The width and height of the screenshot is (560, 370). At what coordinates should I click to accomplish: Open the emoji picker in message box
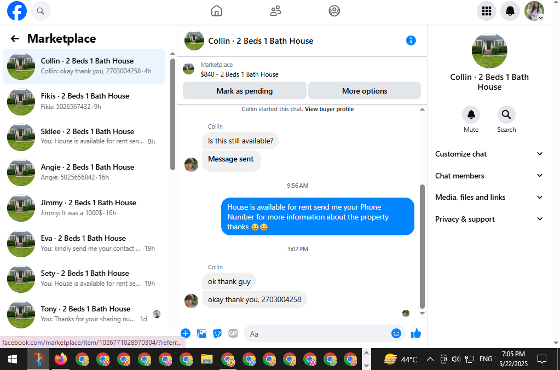396,333
